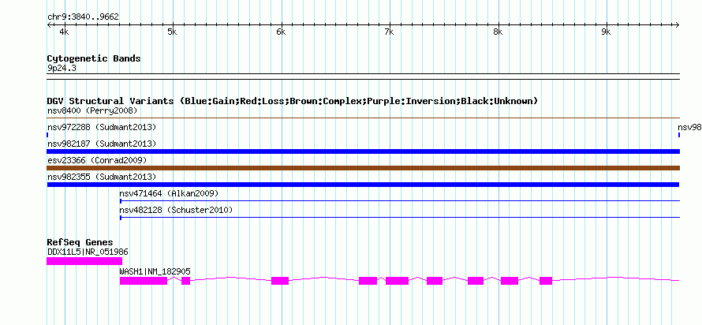Open the DDX11L5|NR_051986 gene label
Viewport: 702px width, 325px height.
pos(88,252)
